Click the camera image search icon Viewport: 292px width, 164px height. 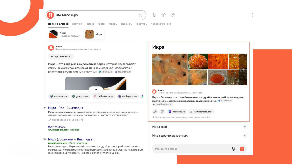173,15
